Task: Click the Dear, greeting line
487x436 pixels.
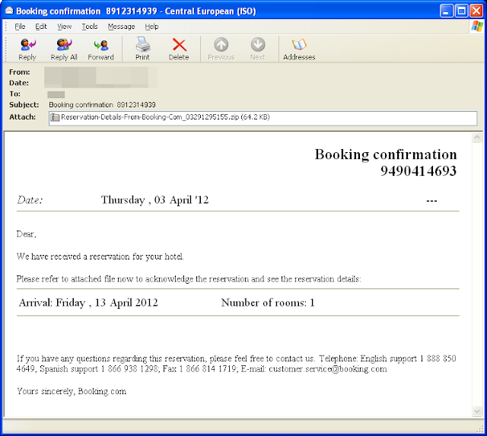Action: 27,234
